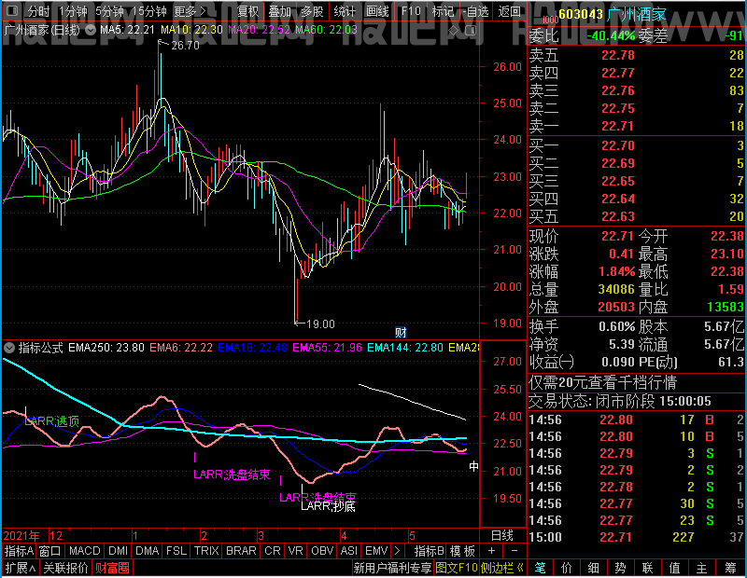Click the 买一 price 22.70
This screenshot has height=578, width=747.
click(618, 145)
